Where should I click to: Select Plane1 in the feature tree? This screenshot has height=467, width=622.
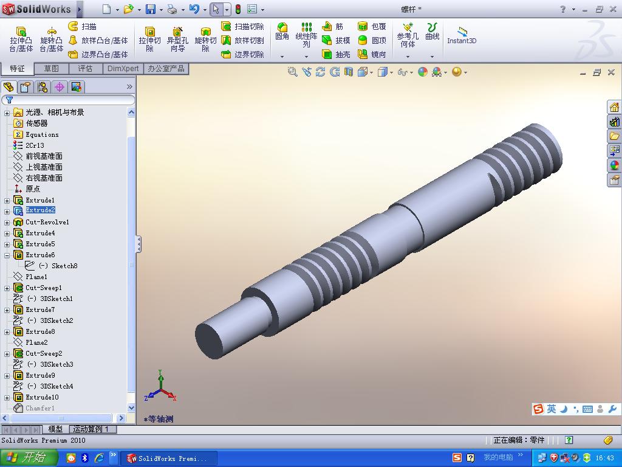click(36, 277)
